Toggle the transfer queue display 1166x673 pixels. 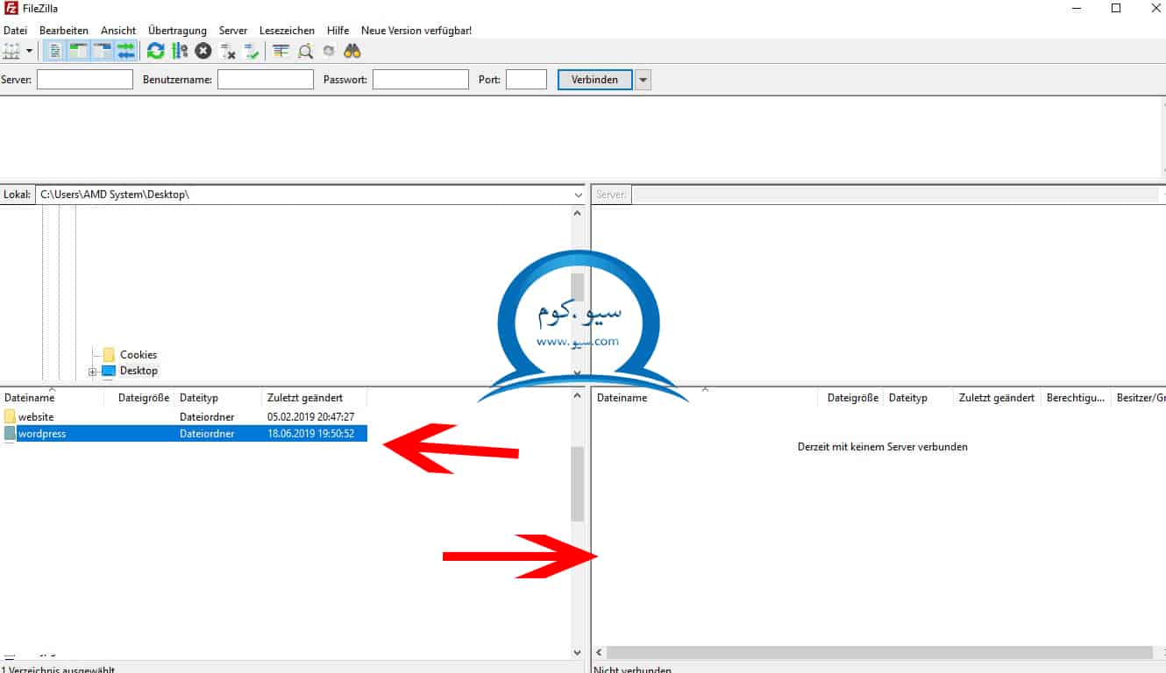pos(126,51)
